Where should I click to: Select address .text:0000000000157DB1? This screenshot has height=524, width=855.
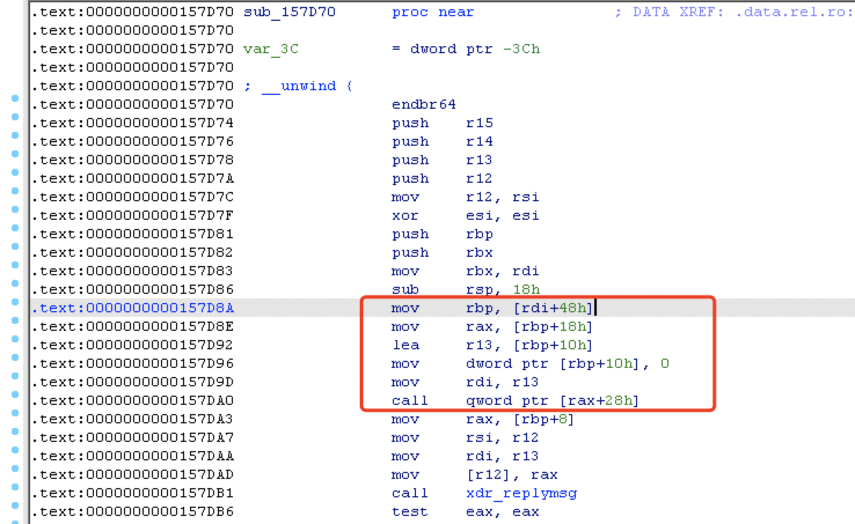coord(132,493)
